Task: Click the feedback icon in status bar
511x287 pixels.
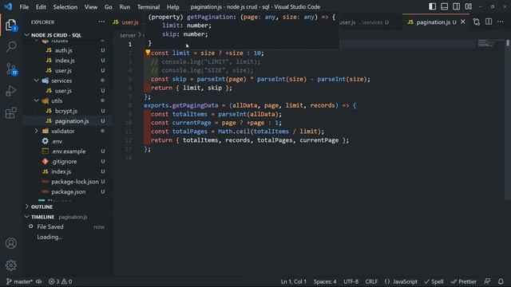Action: pos(487,281)
